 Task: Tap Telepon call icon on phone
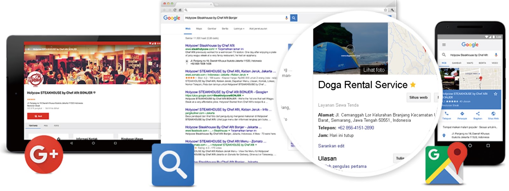point(447,114)
